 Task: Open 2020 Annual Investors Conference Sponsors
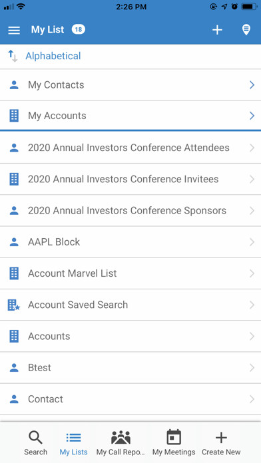pos(130,210)
